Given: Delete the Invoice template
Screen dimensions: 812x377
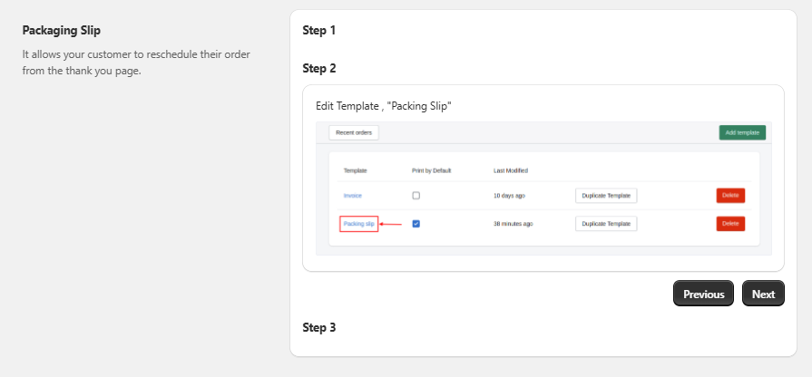Looking at the screenshot, I should (x=730, y=196).
